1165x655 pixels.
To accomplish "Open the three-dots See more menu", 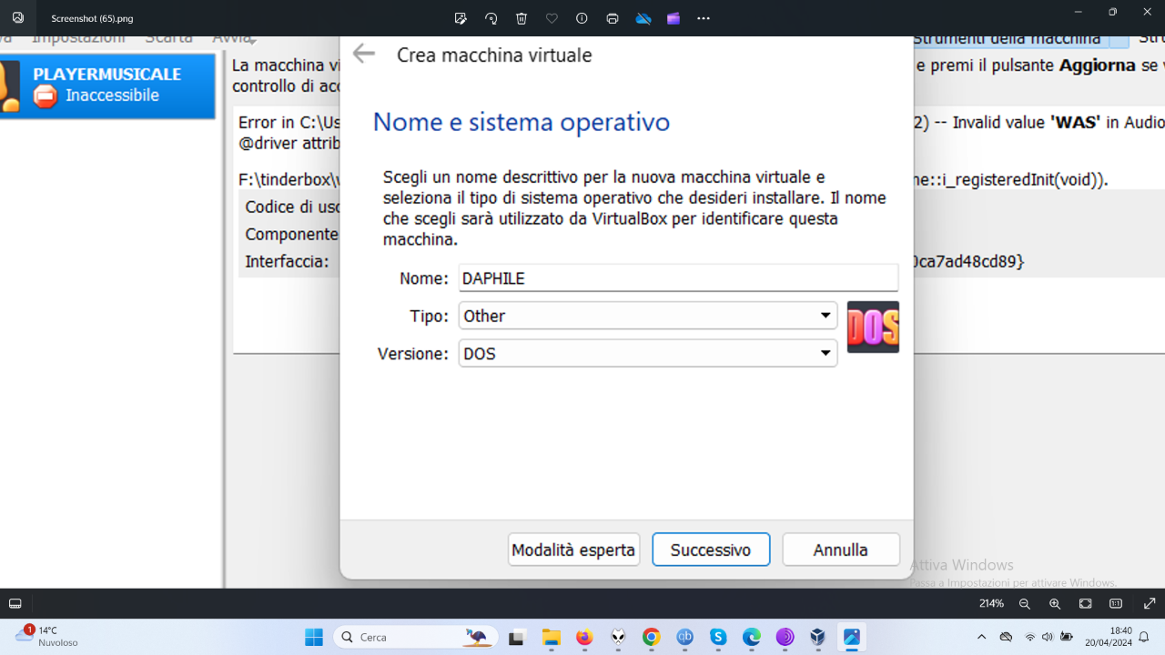I will click(x=704, y=18).
